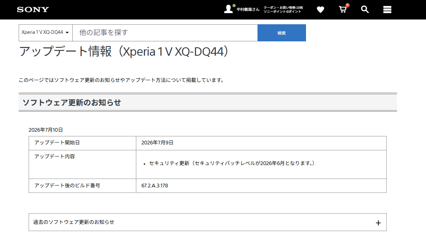
Task: Click the intro sentence about software updates
Action: click(x=121, y=80)
